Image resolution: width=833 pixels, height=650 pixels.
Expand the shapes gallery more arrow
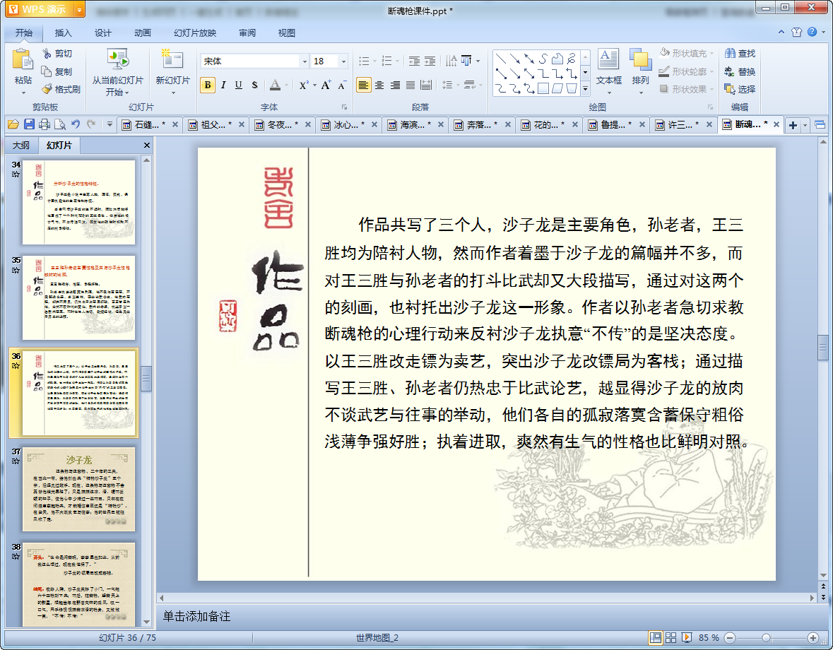pos(586,89)
